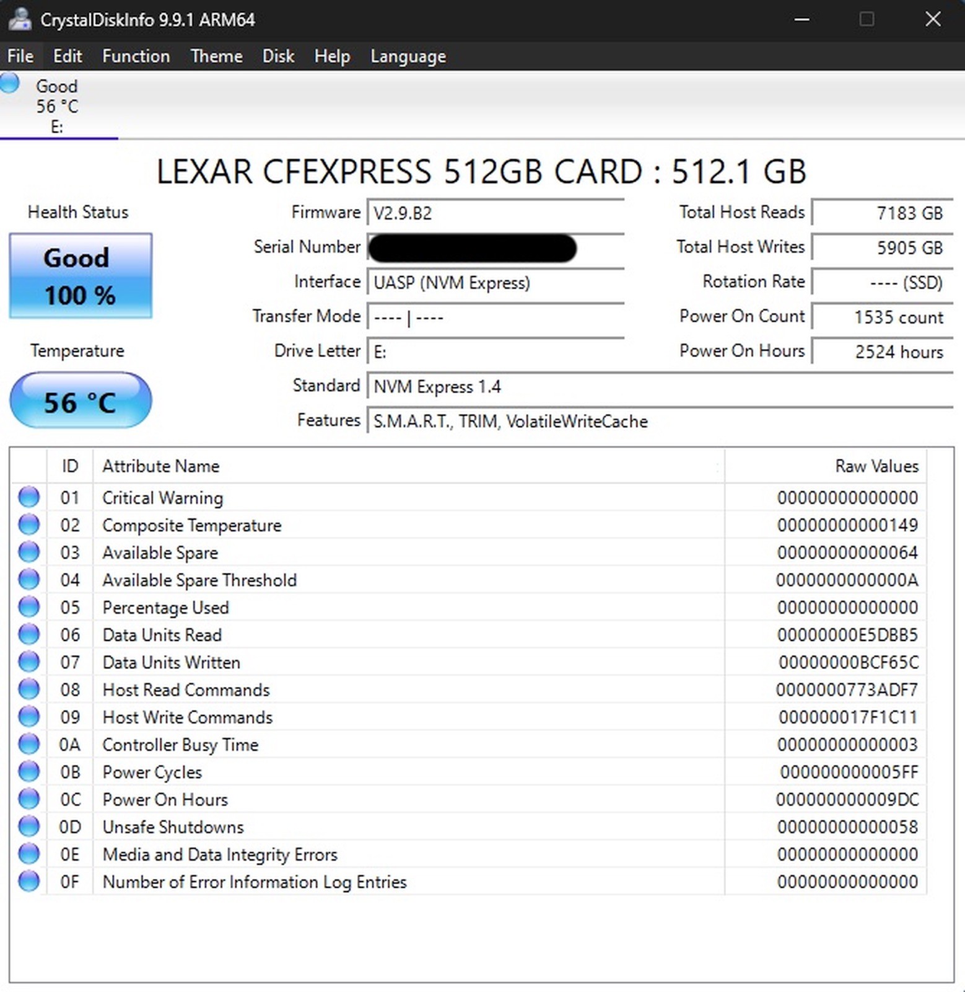The width and height of the screenshot is (965, 992).
Task: Click the Total Host Reads value 7183 GB
Action: pyautogui.click(x=882, y=213)
